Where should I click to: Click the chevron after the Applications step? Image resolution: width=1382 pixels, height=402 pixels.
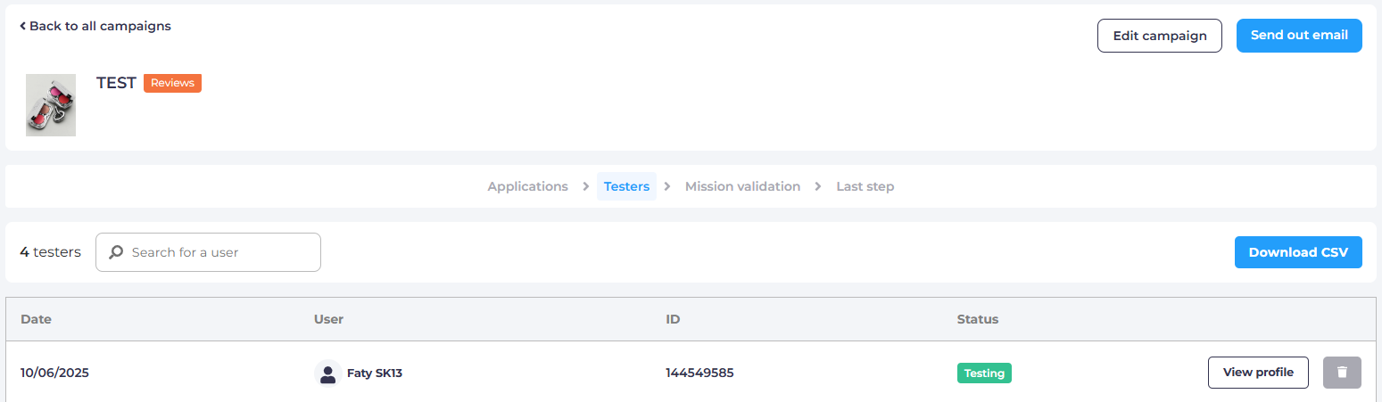(x=585, y=186)
